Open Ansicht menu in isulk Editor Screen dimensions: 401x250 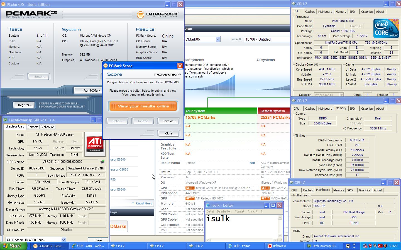coord(252,211)
